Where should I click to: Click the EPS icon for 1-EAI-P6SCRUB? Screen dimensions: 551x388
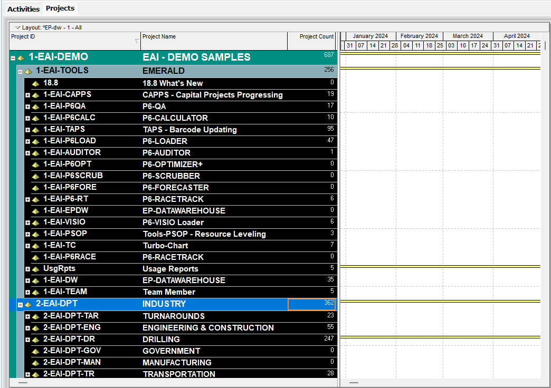click(35, 176)
